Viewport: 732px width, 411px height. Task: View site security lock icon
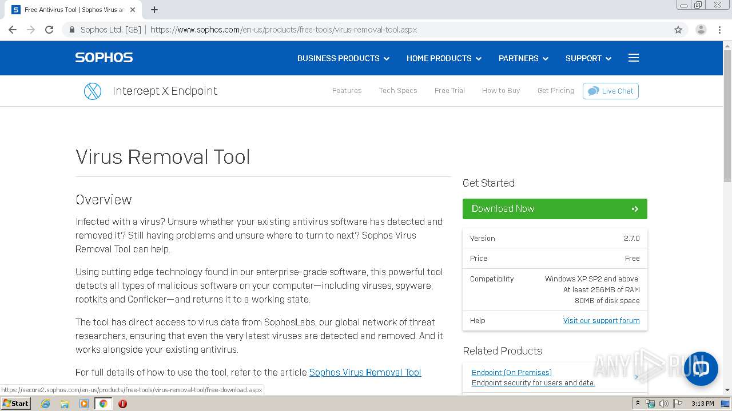pyautogui.click(x=72, y=30)
